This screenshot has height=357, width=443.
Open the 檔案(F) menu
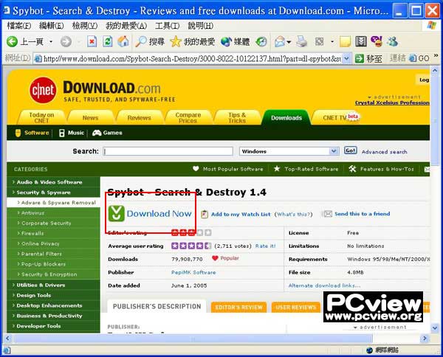(x=19, y=26)
